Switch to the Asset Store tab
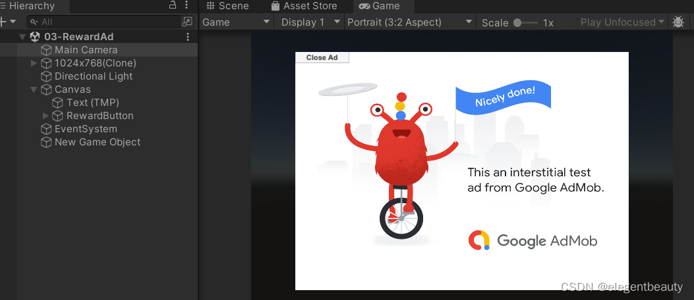This screenshot has height=300, width=694. [x=304, y=6]
